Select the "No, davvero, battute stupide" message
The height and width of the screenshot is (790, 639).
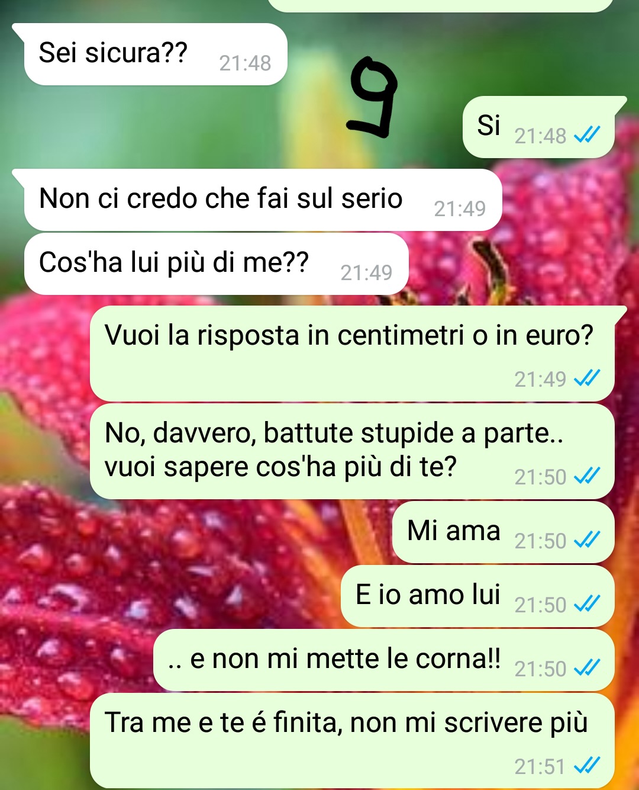(x=352, y=451)
